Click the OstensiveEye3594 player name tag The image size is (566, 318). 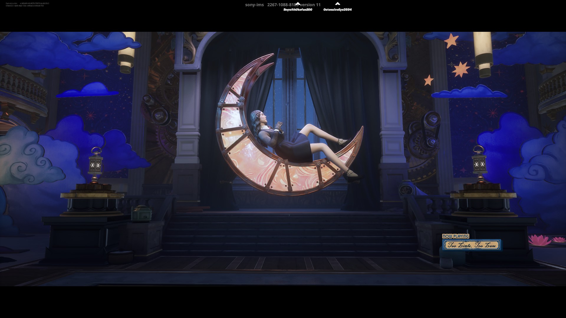(x=338, y=10)
